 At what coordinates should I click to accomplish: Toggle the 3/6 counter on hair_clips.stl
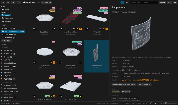point(51,62)
